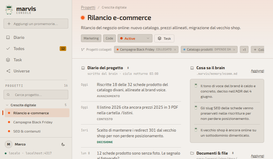Open the Active status dropdown
This screenshot has height=159, width=273.
(135, 38)
